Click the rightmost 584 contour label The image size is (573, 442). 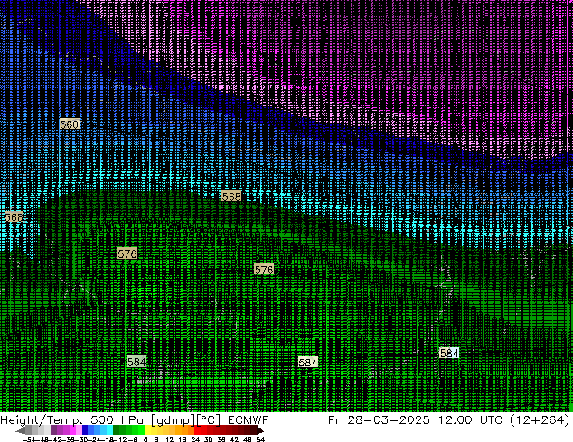449,353
